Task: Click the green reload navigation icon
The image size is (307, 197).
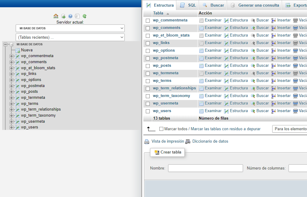Action: pyautogui.click(x=85, y=16)
